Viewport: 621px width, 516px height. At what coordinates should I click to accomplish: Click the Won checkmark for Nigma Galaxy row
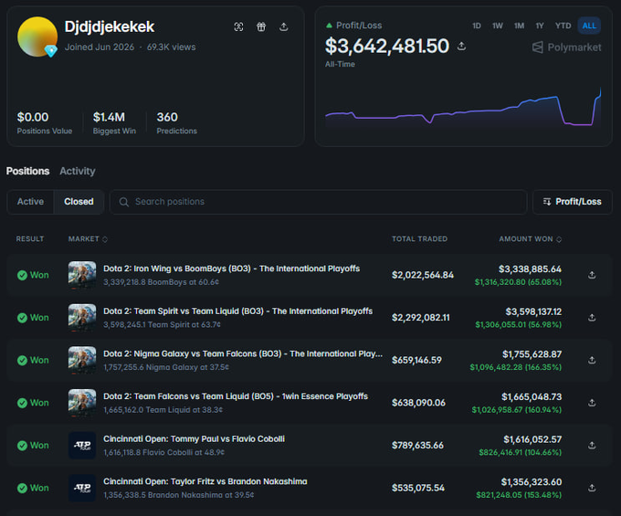(22, 361)
